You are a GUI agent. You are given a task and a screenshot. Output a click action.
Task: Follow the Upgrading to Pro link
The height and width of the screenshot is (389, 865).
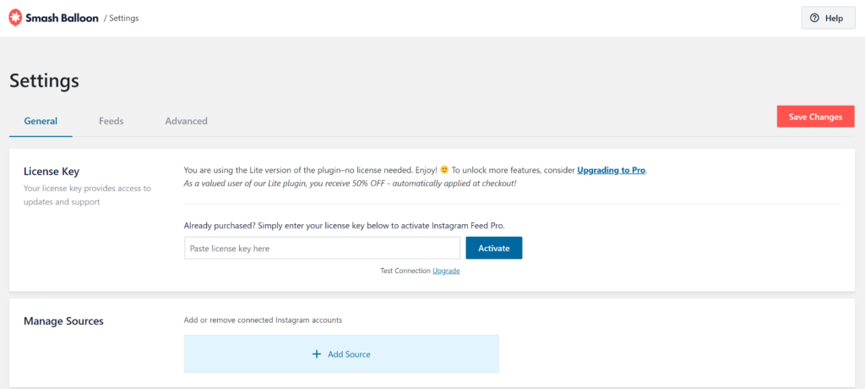coord(611,170)
